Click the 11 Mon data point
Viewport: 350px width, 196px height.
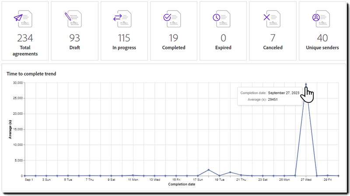[x=133, y=176]
